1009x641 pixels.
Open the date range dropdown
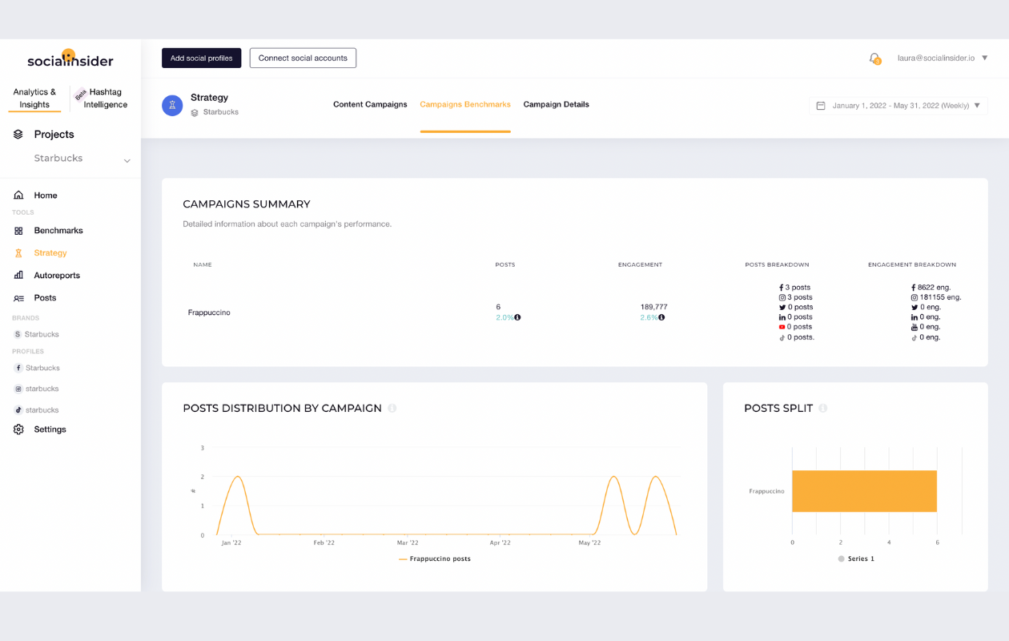[898, 106]
